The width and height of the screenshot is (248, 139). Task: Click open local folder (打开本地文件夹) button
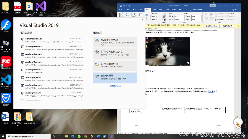click(x=115, y=66)
